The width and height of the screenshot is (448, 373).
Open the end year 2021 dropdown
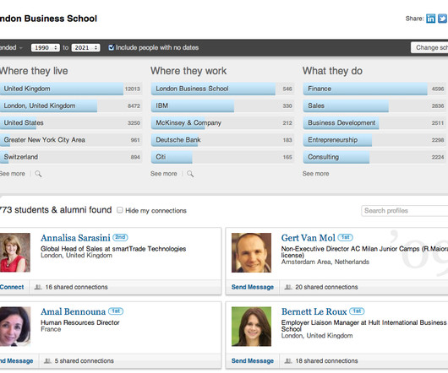[85, 47]
